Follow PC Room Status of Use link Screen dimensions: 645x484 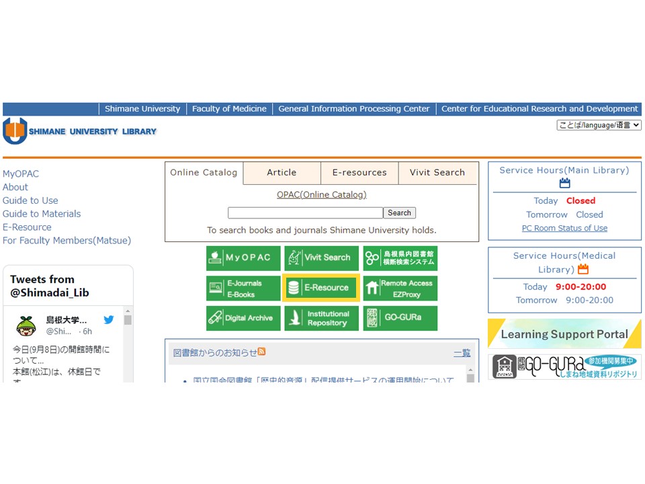(x=564, y=228)
